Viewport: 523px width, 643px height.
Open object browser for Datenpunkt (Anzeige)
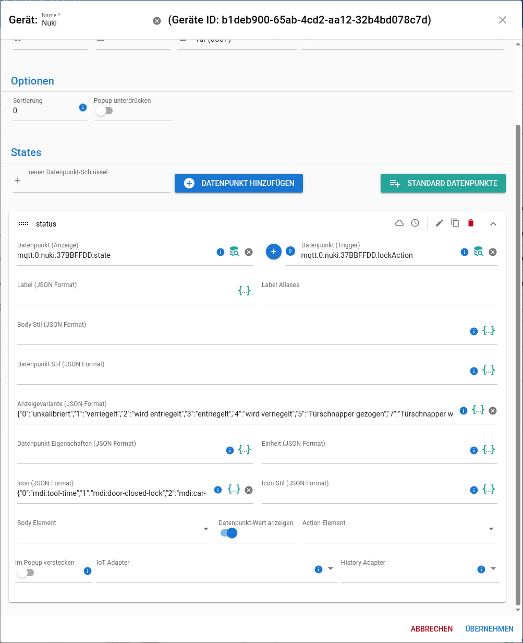(234, 252)
